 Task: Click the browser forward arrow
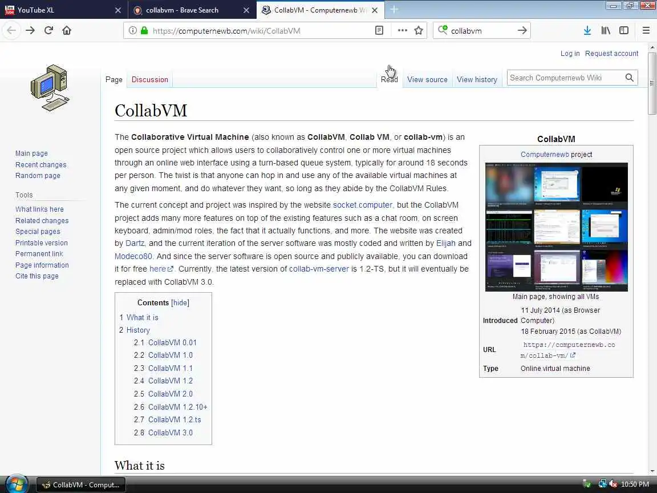(x=30, y=31)
